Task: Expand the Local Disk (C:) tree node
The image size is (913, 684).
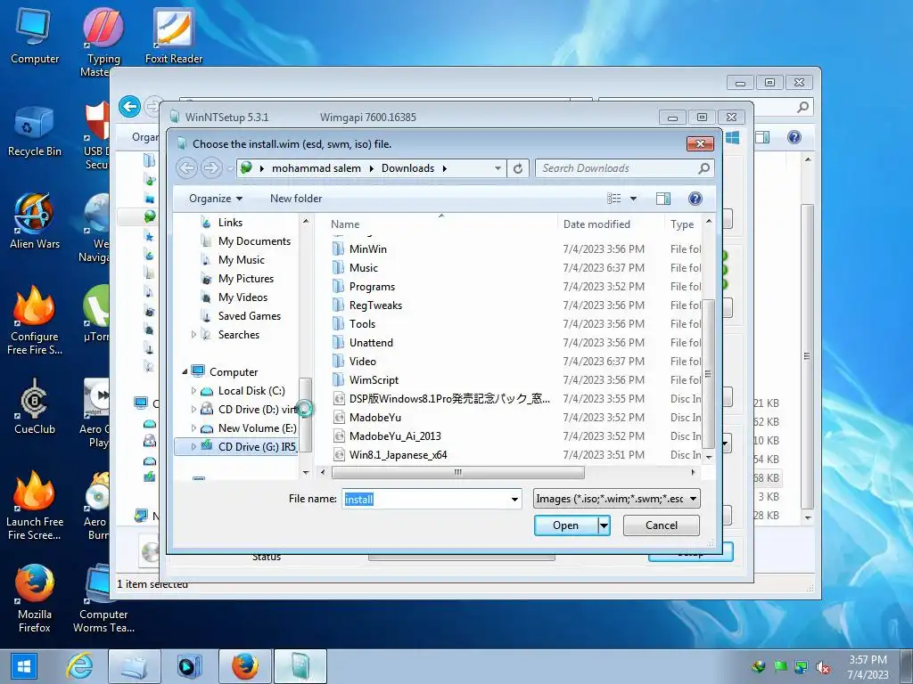Action: [x=193, y=391]
